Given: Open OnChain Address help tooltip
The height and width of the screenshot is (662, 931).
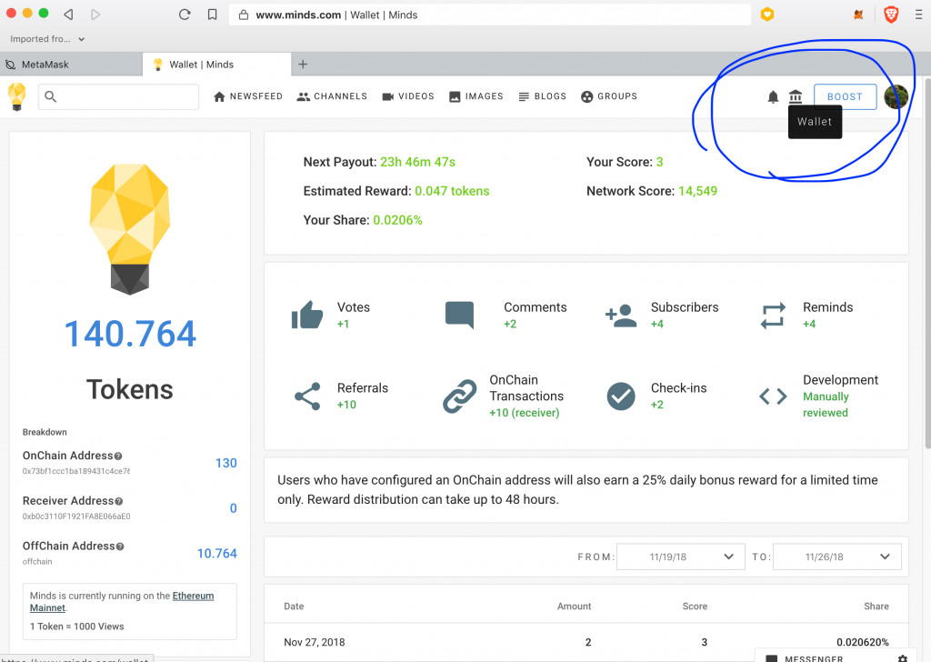Looking at the screenshot, I should pyautogui.click(x=118, y=456).
